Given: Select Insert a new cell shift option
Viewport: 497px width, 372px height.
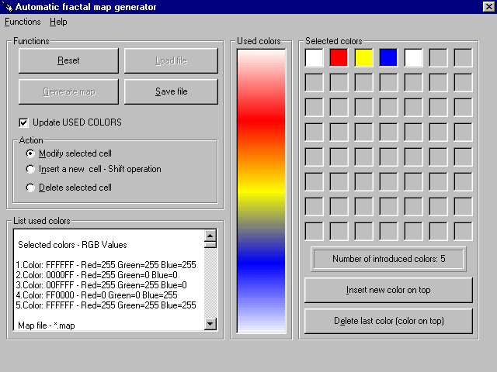Looking at the screenshot, I should [30, 169].
